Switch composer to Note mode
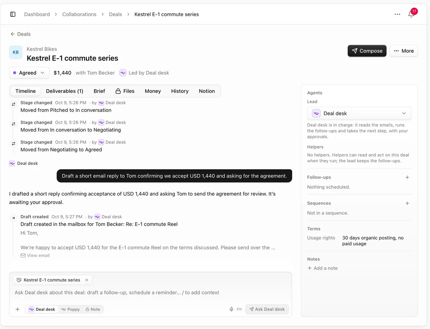The image size is (430, 329). point(93,309)
